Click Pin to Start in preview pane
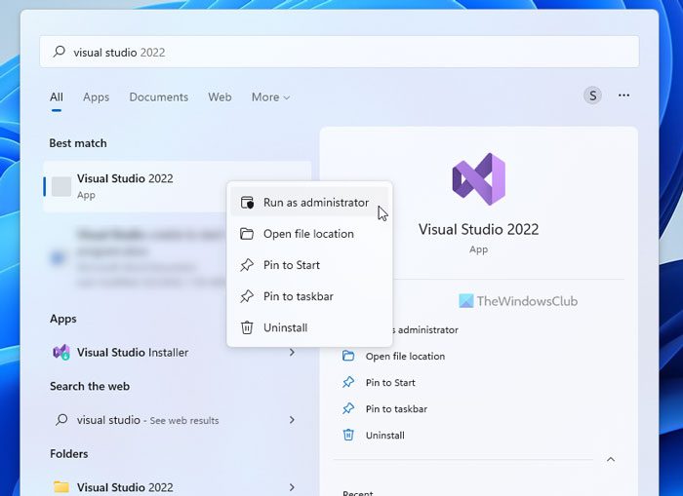 coord(390,382)
